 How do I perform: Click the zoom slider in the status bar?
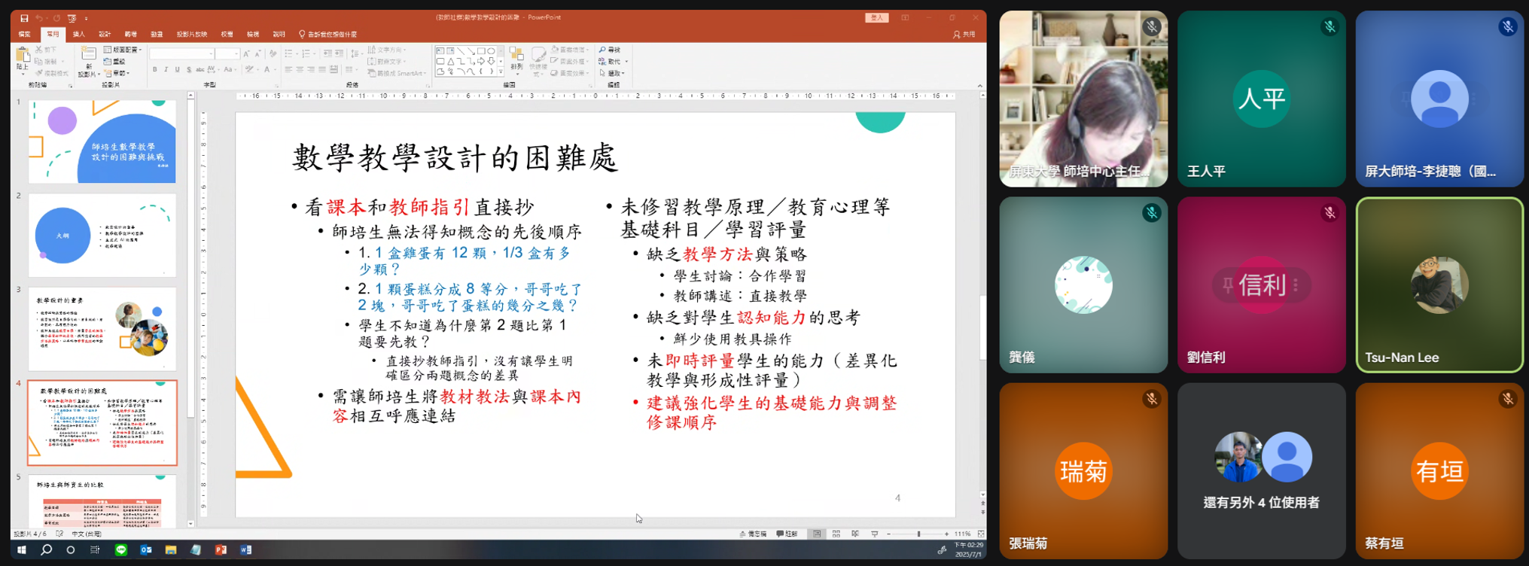click(x=918, y=534)
